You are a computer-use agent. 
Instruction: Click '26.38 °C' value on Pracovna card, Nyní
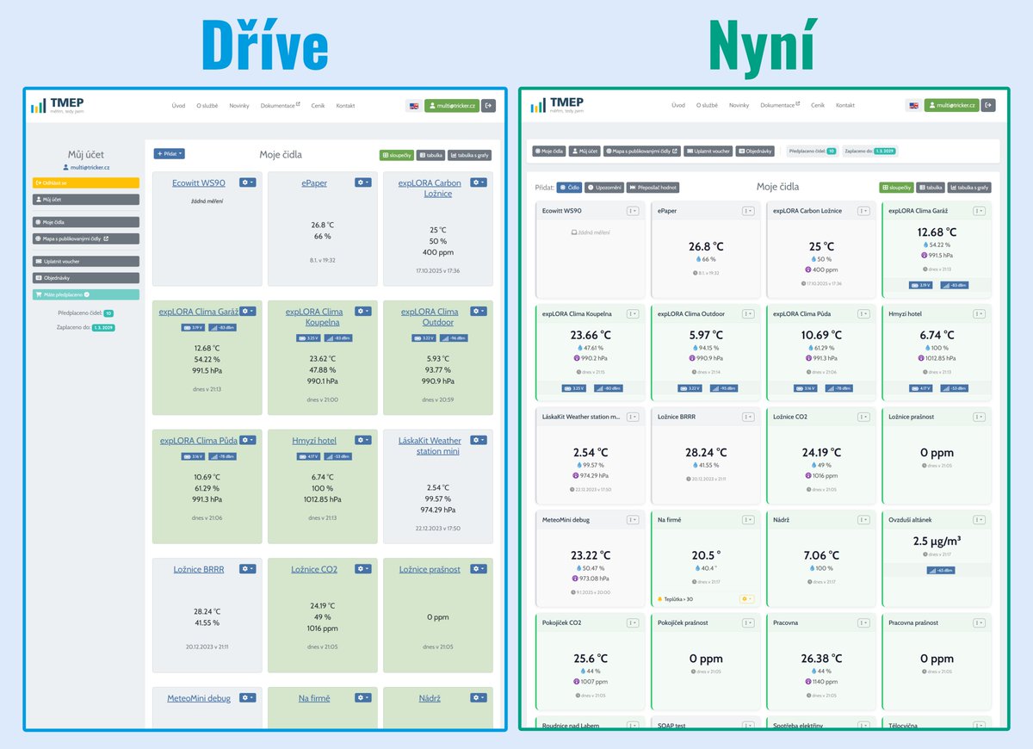coord(821,658)
